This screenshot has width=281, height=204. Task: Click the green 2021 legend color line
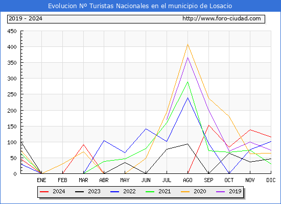[150, 192]
